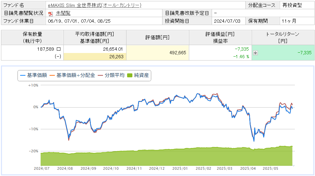Click the 目論見書改版予定日 label
Screen dimensions: 315x176
pyautogui.click(x=187, y=13)
